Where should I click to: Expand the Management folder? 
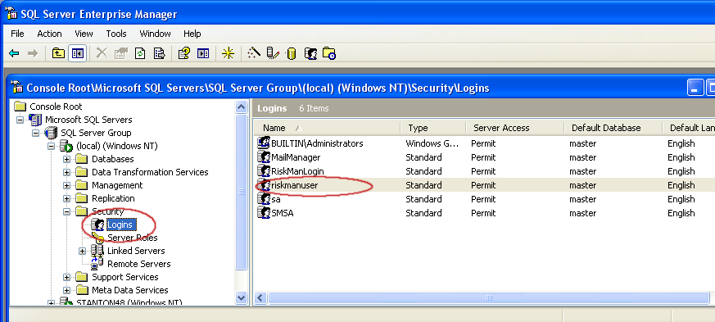66,185
